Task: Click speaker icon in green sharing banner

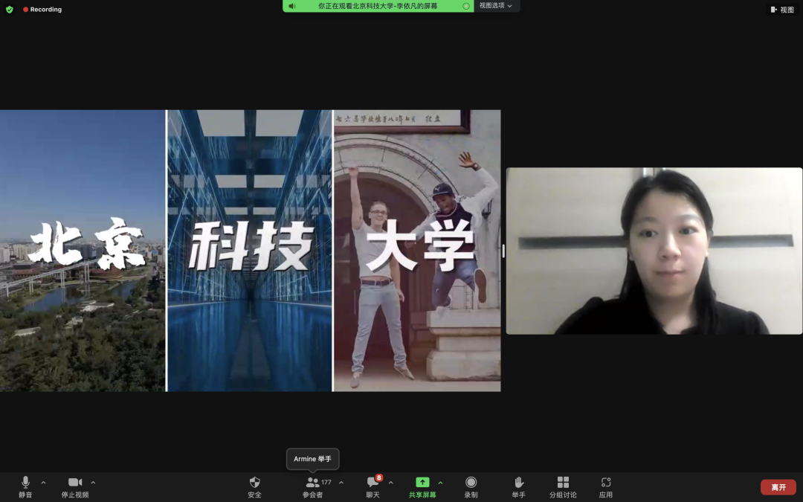Action: 292,6
